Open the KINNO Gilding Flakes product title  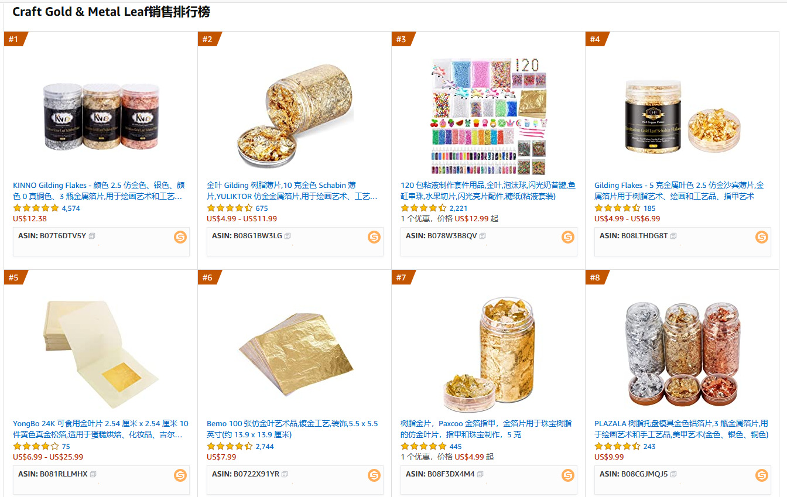tap(99, 191)
